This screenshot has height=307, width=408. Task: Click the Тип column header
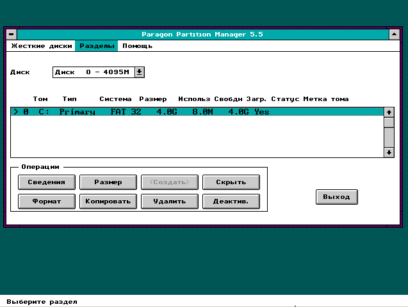click(x=69, y=99)
